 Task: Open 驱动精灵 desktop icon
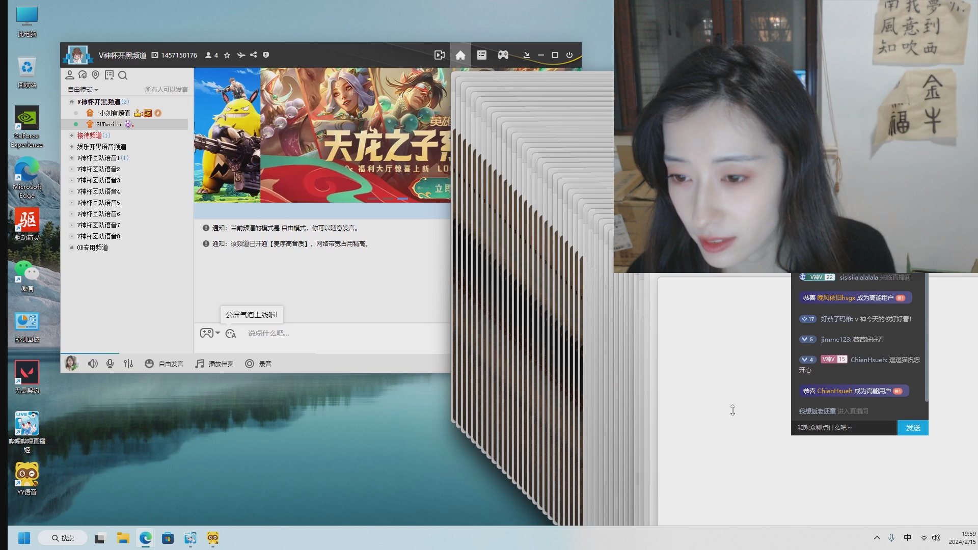point(27,225)
